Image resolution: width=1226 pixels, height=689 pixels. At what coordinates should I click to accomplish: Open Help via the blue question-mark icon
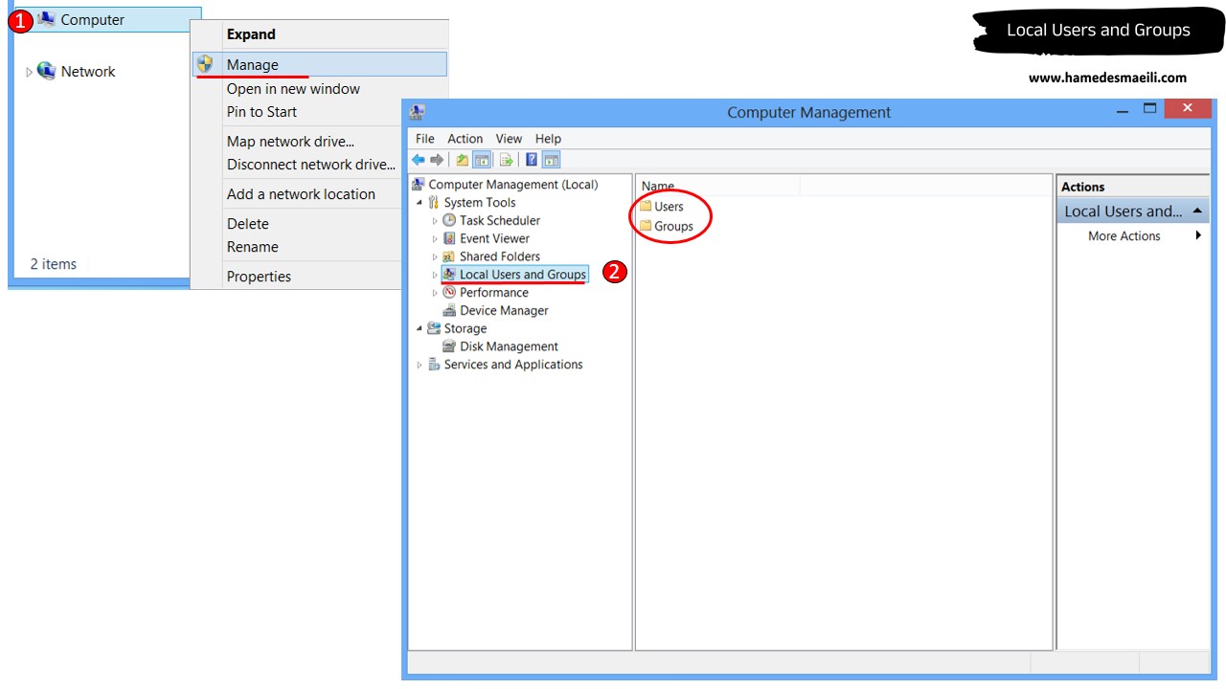click(x=532, y=160)
